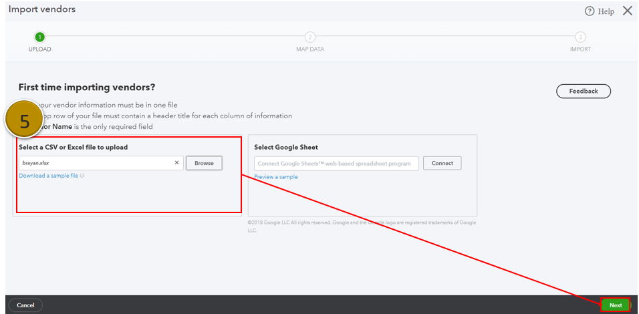
Task: Cancel the vendor import
Action: pos(25,305)
